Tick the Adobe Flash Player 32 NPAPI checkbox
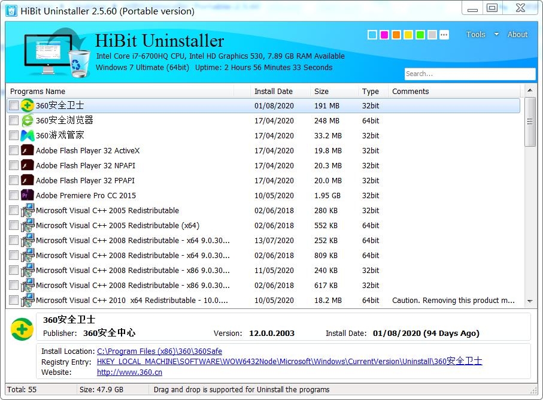The height and width of the screenshot is (400, 543). coord(14,165)
